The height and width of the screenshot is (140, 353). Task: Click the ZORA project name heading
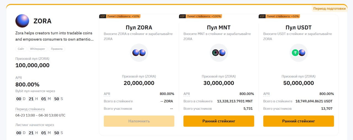point(42,21)
